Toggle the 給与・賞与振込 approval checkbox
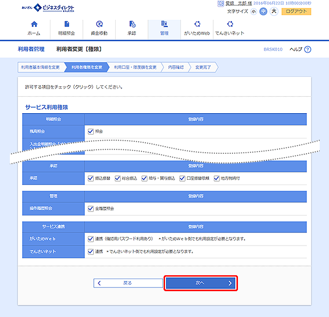The width and height of the screenshot is (329, 317). pos(144,178)
